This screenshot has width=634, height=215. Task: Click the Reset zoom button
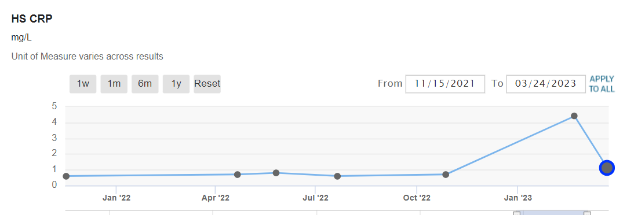pos(207,84)
